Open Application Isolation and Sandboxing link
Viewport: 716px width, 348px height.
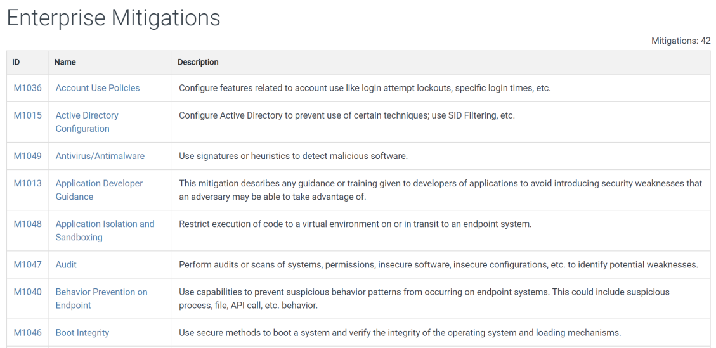tap(105, 231)
